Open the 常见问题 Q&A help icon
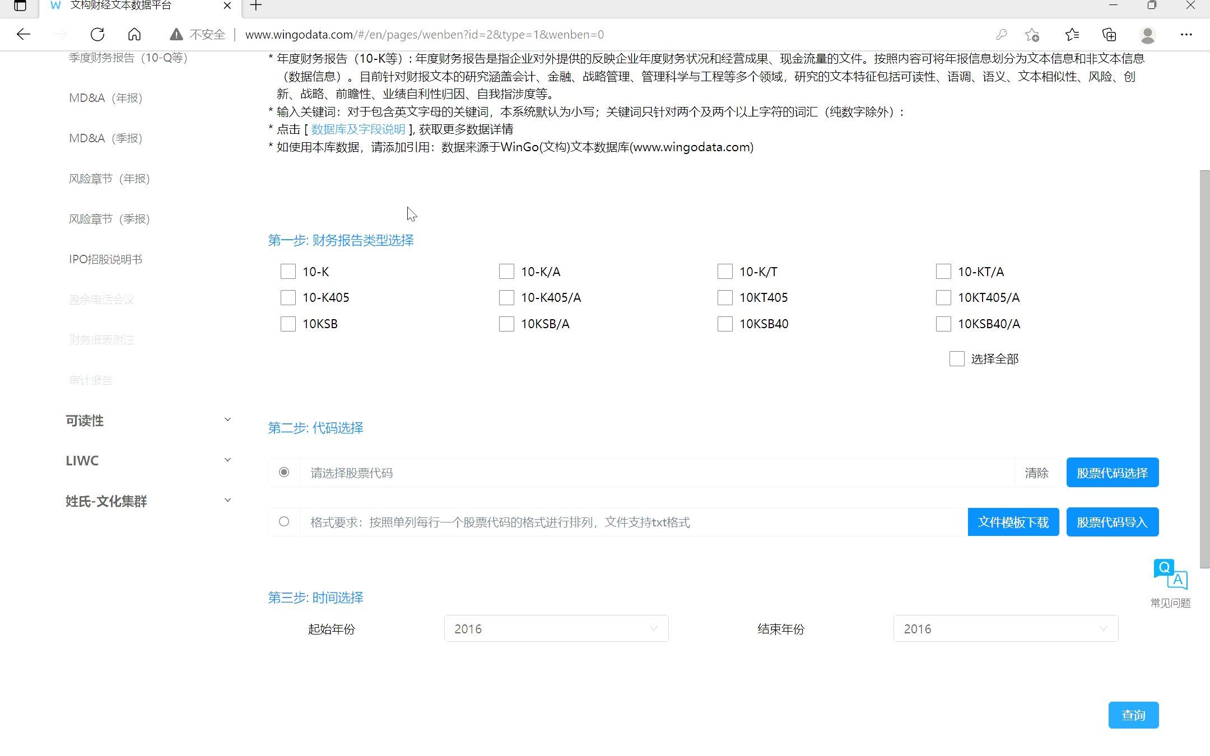1210x756 pixels. coord(1170,575)
